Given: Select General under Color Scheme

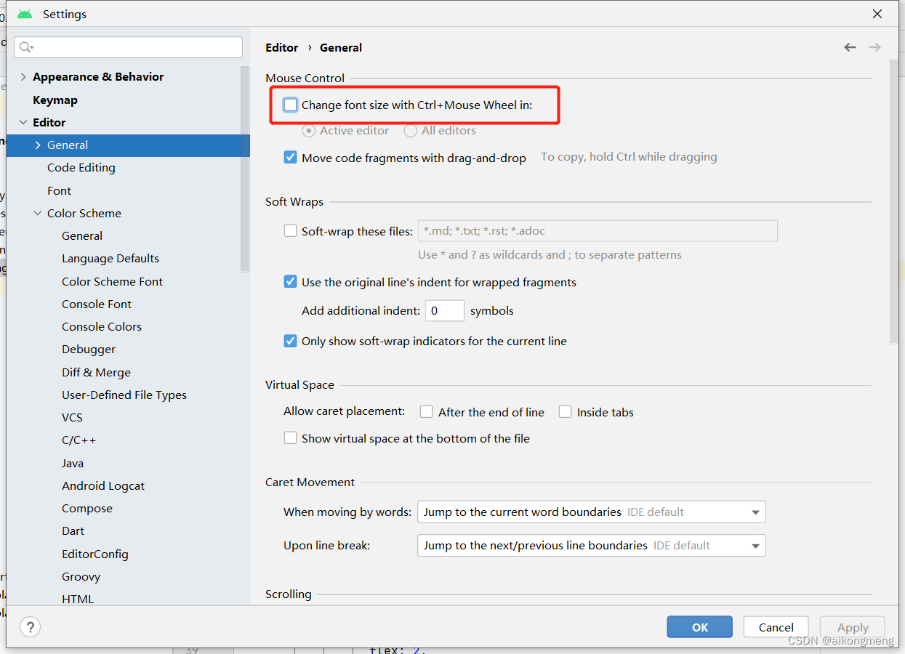Looking at the screenshot, I should click(82, 236).
